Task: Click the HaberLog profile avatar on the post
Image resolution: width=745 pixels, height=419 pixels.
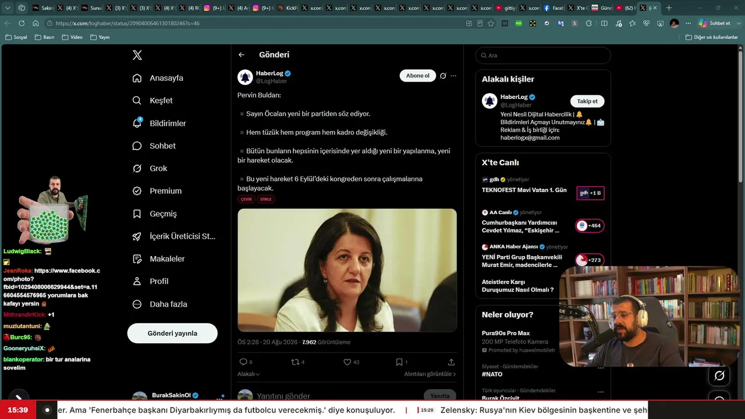Action: (245, 77)
